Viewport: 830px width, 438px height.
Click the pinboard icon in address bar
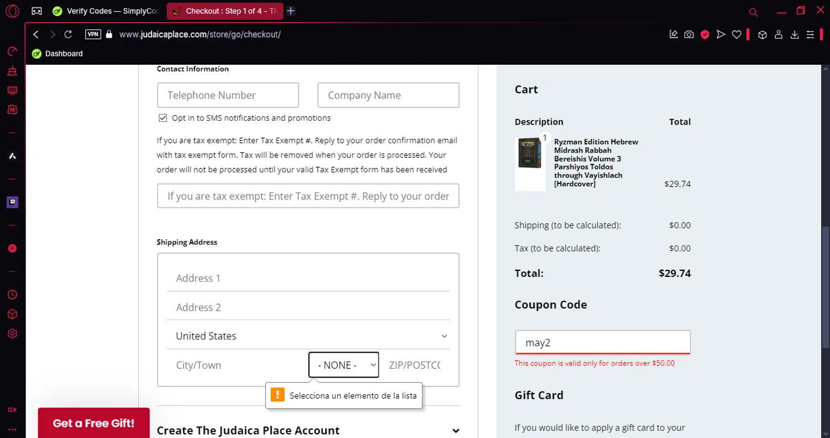point(673,34)
